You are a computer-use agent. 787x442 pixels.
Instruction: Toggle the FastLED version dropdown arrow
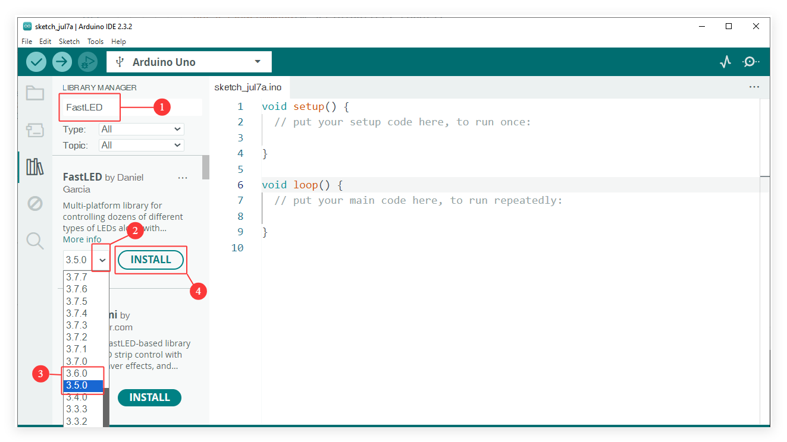[x=102, y=260]
